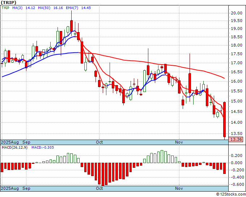Screen dimensions: 246x197
Task: Click Sep on the price chart axis
Action: 26,142
